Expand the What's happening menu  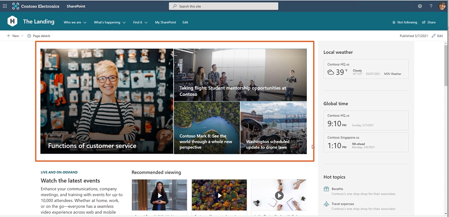[110, 22]
